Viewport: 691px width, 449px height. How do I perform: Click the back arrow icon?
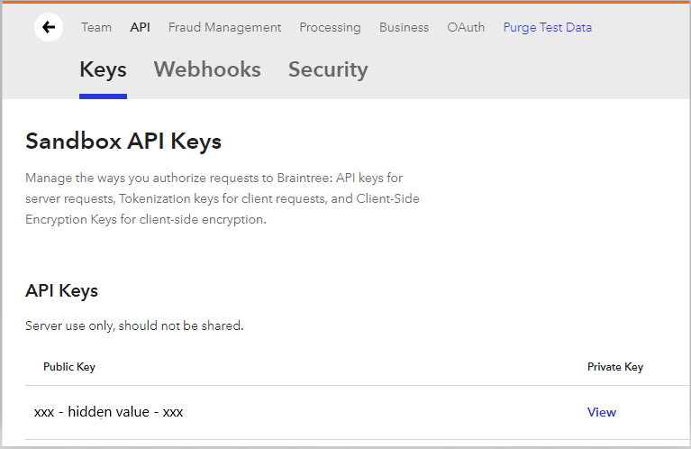point(49,27)
